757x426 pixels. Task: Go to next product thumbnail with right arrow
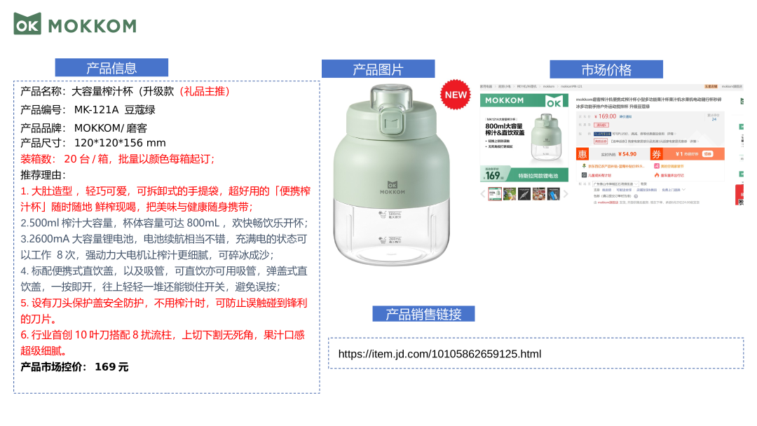click(x=566, y=194)
